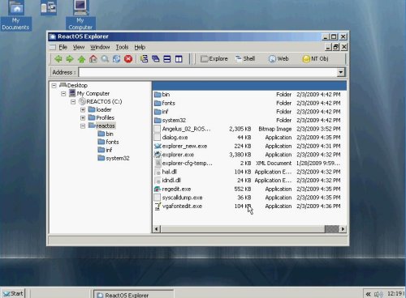Expand the tray with the double chevron
The height and width of the screenshot is (298, 406).
(368, 294)
